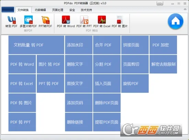Open the 插入页面 tile
This screenshot has width=189, height=140.
[107, 83]
